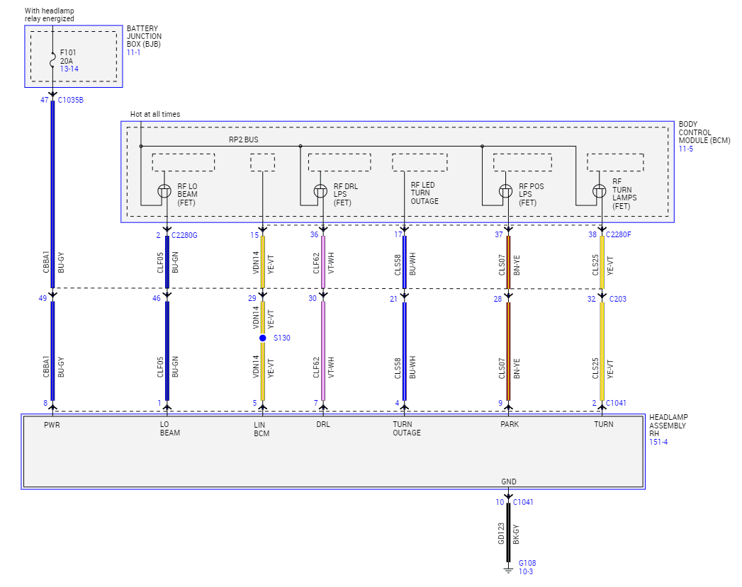This screenshot has width=742, height=587.
Task: Click pin 21 on the CLS58 wire
Action: click(393, 300)
